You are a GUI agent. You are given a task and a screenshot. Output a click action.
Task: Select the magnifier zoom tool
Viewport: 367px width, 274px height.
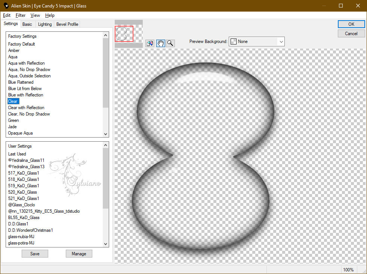[170, 43]
